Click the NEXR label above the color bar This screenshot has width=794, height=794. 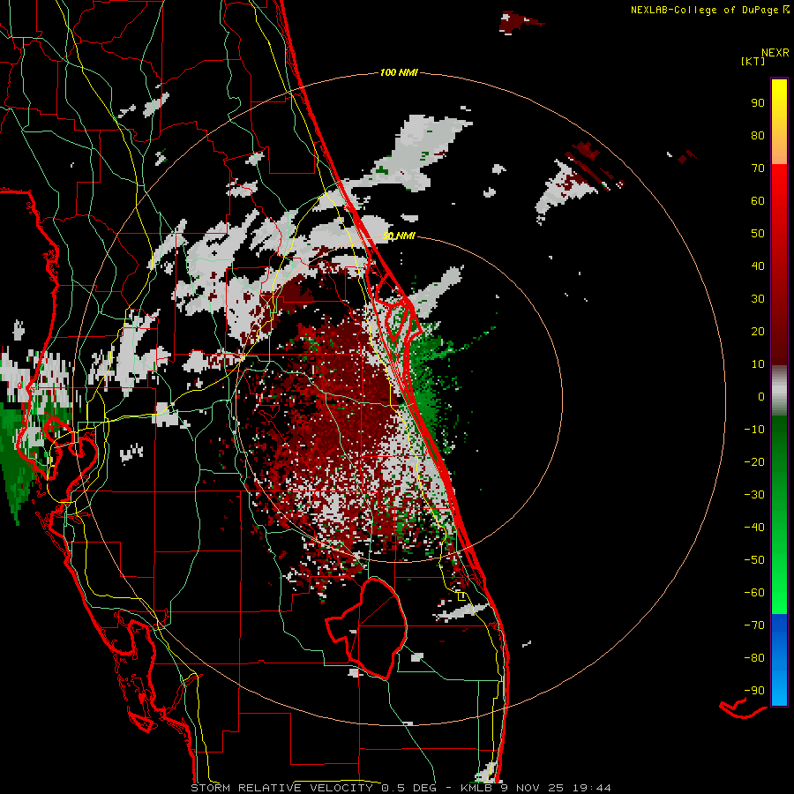tap(775, 53)
